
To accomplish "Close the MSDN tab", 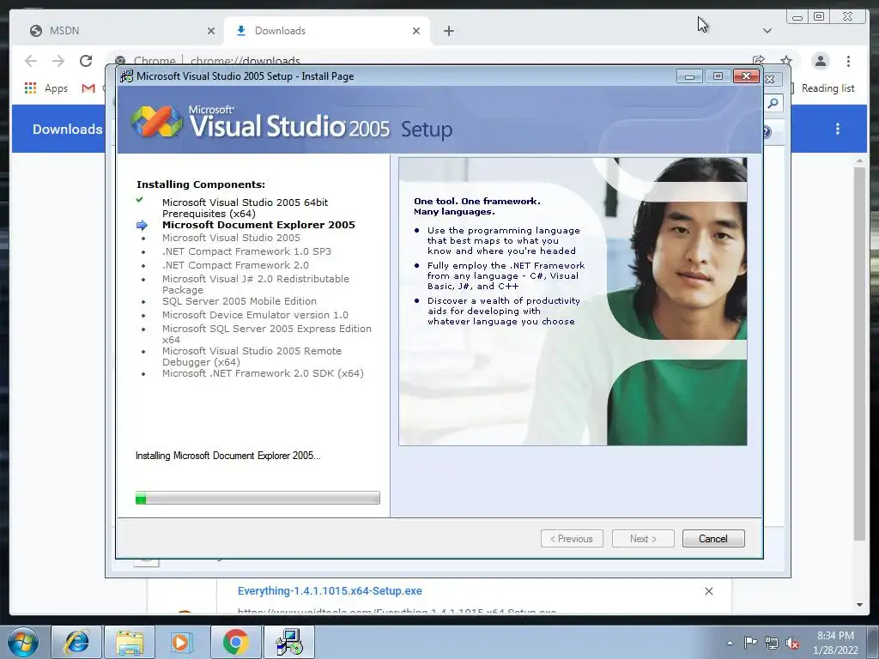I will coord(211,31).
